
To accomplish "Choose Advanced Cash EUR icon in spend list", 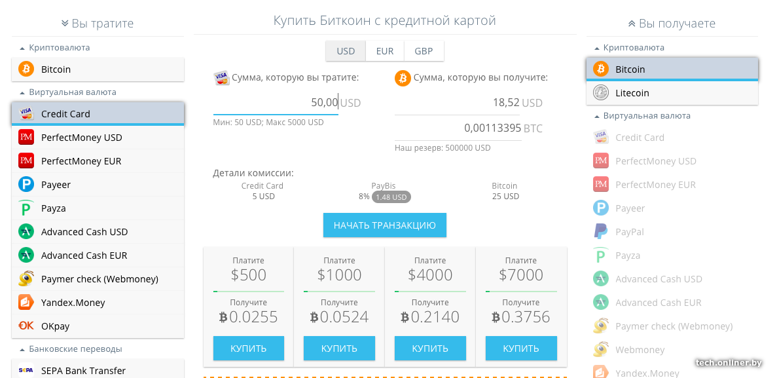I will point(26,255).
